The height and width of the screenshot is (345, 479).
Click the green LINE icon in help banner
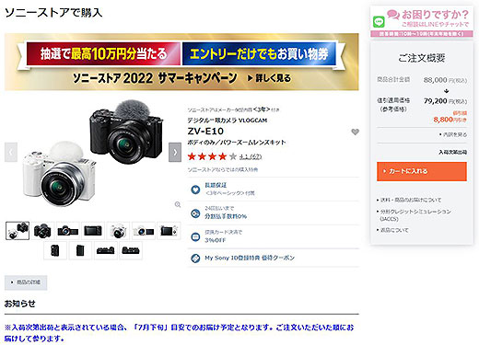(379, 22)
